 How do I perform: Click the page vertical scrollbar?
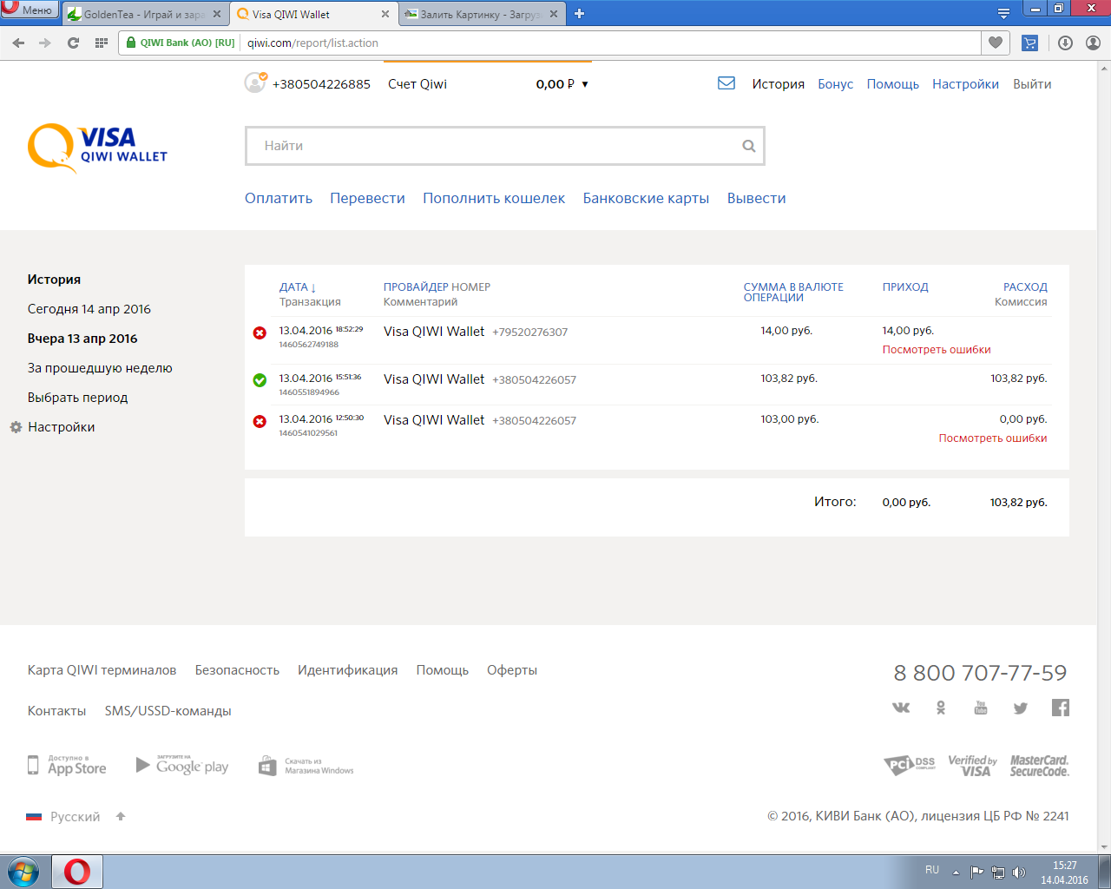(x=1104, y=457)
